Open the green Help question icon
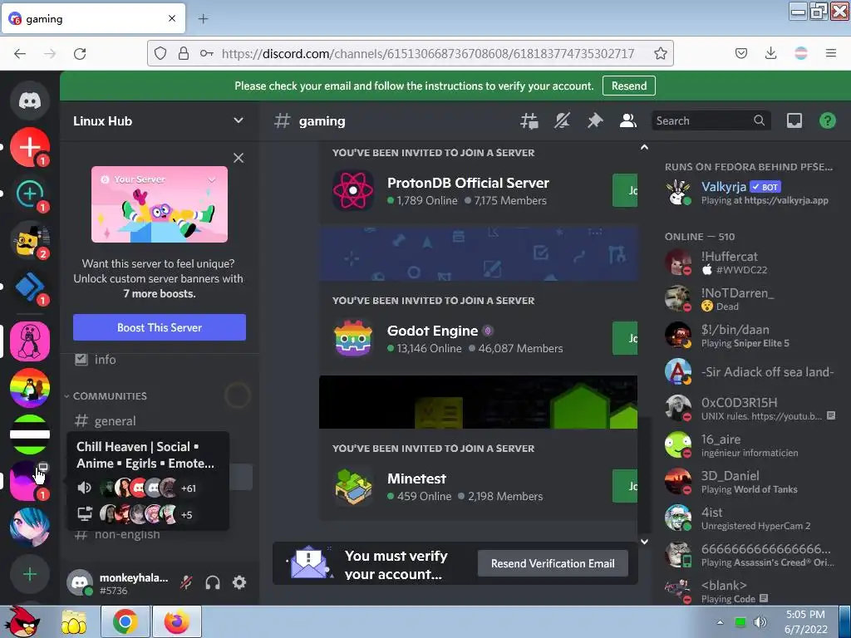The height and width of the screenshot is (638, 851). [828, 120]
